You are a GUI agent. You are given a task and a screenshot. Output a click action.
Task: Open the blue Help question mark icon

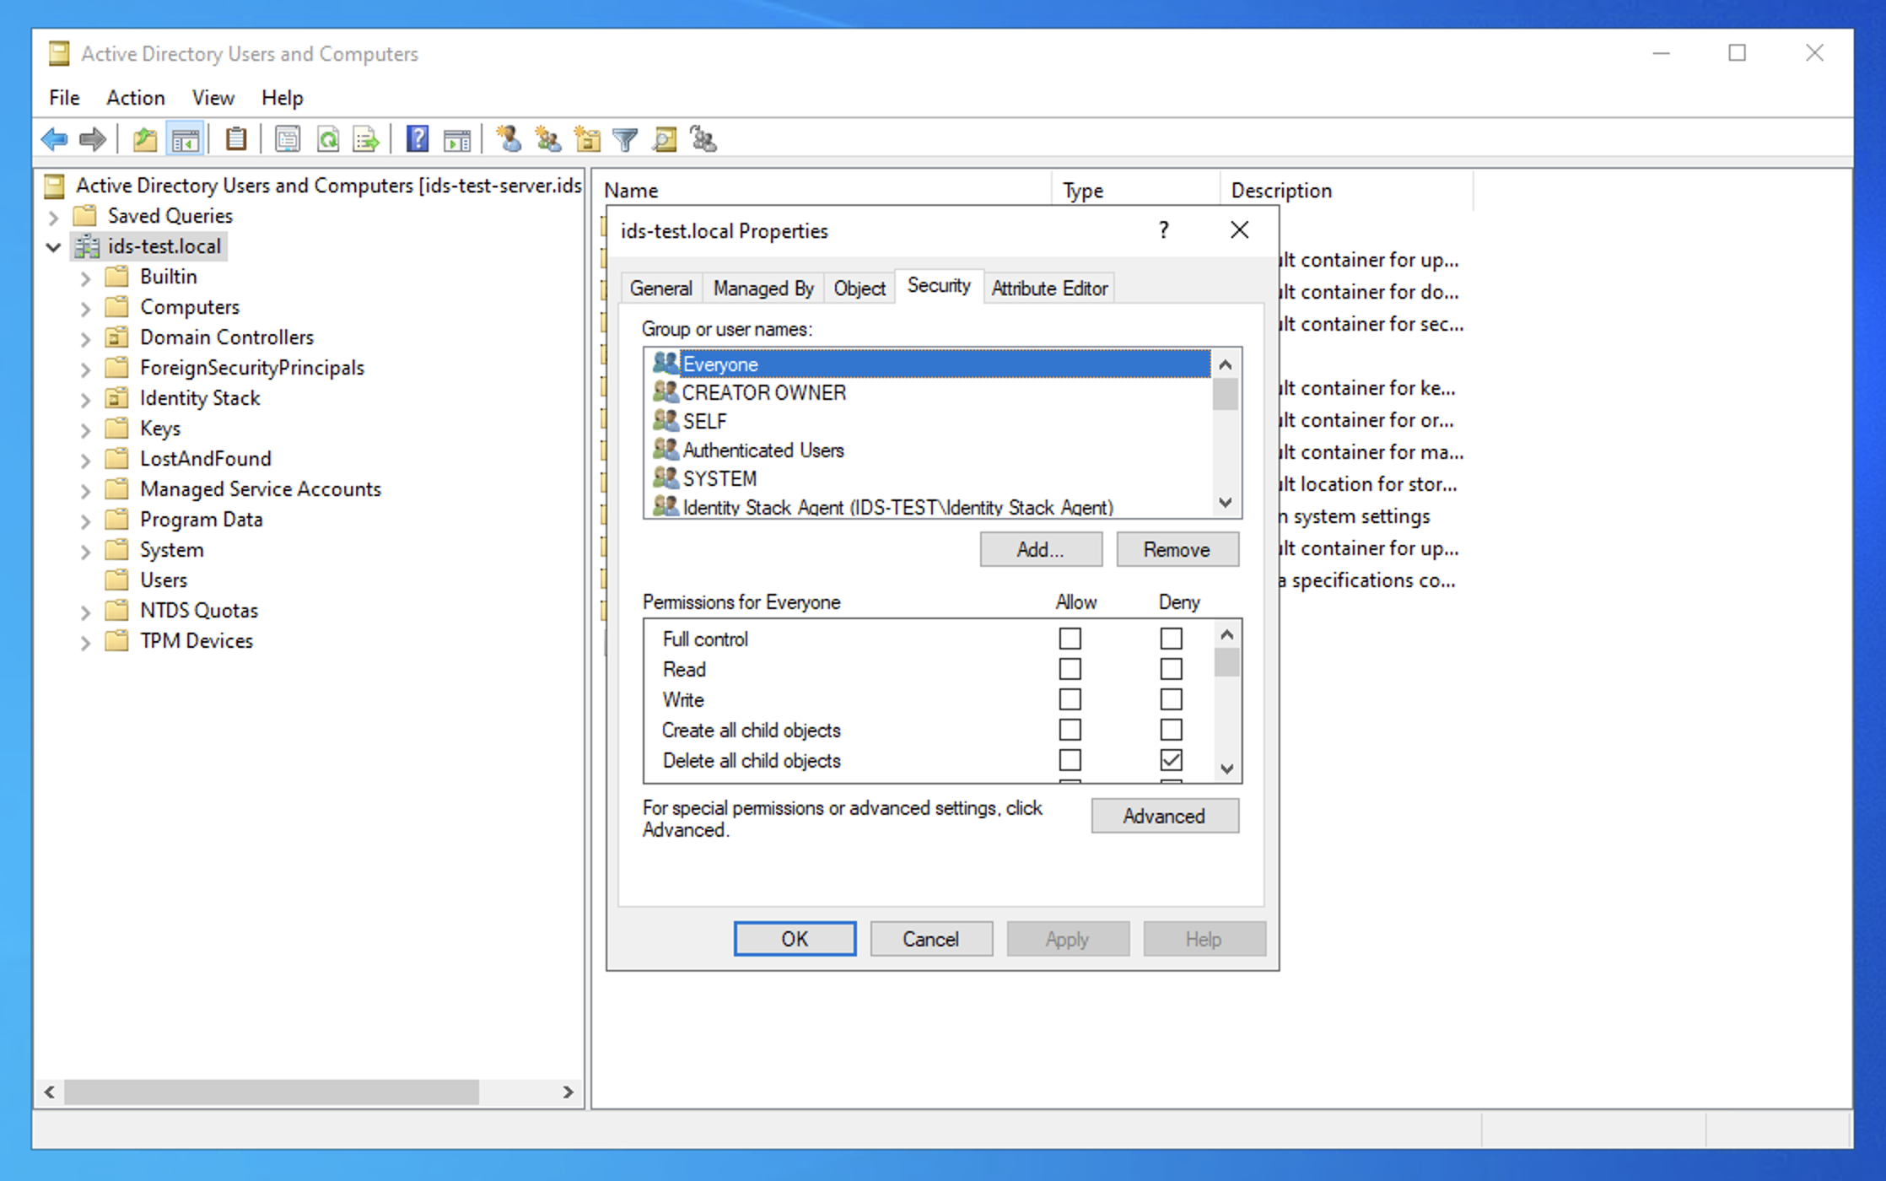tap(417, 139)
